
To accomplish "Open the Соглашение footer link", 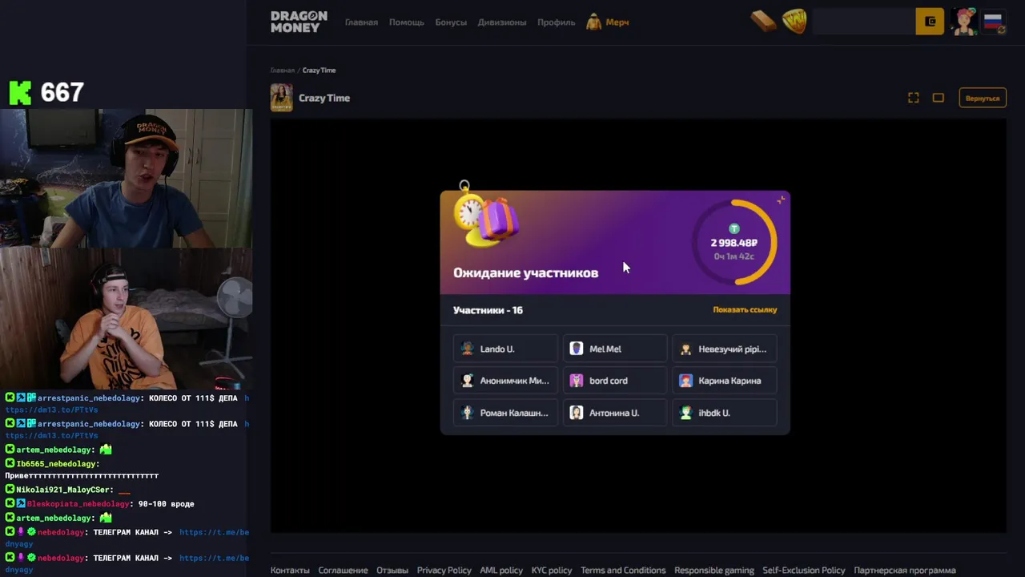I will pos(343,571).
